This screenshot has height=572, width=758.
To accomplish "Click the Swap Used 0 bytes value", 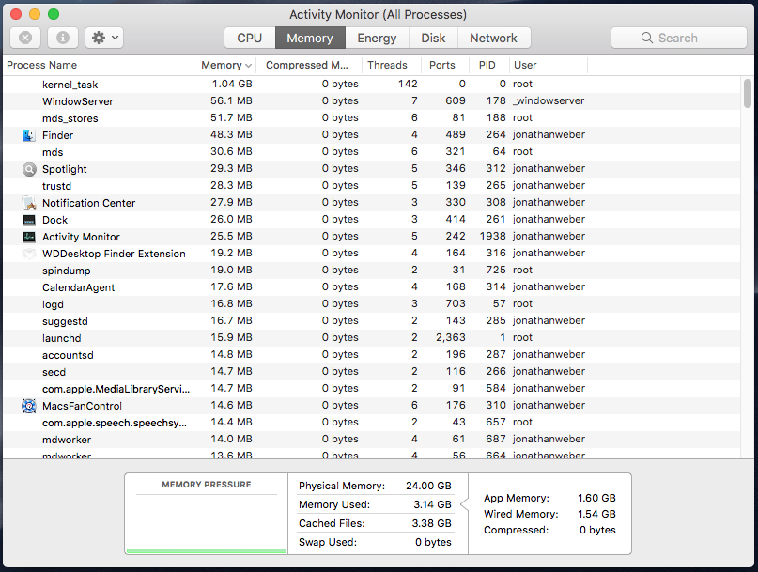I will (433, 542).
